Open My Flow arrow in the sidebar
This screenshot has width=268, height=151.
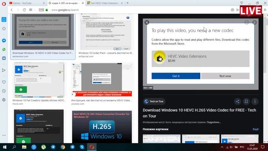tap(4, 70)
